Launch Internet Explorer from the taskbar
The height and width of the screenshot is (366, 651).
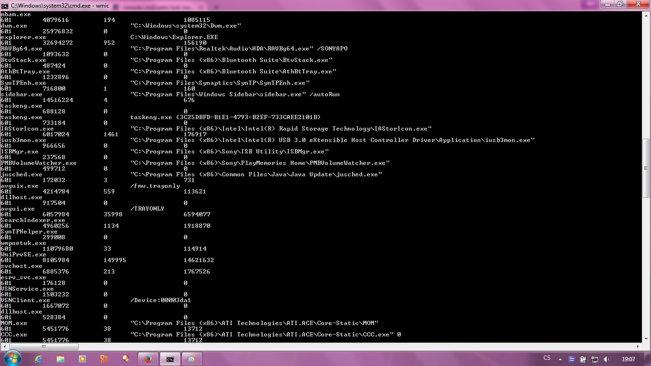[39, 359]
